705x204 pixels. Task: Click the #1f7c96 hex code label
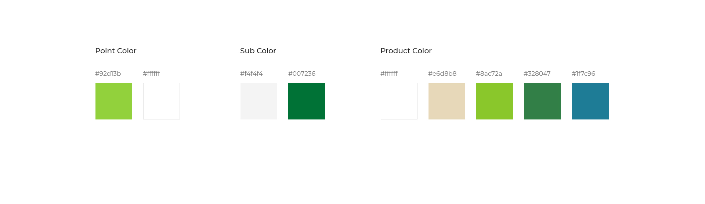583,74
